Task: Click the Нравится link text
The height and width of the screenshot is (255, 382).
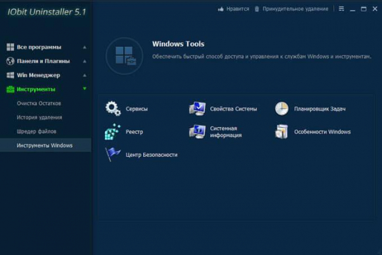Action: tap(237, 9)
